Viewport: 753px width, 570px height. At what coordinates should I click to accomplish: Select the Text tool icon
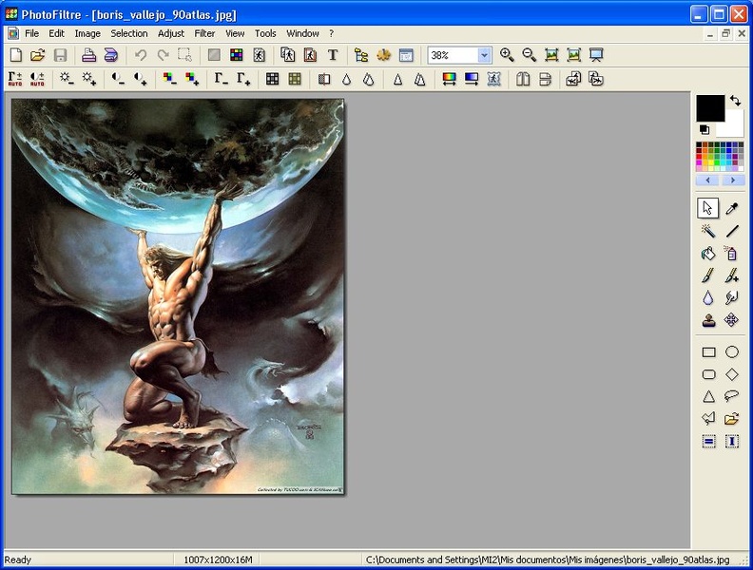(333, 56)
